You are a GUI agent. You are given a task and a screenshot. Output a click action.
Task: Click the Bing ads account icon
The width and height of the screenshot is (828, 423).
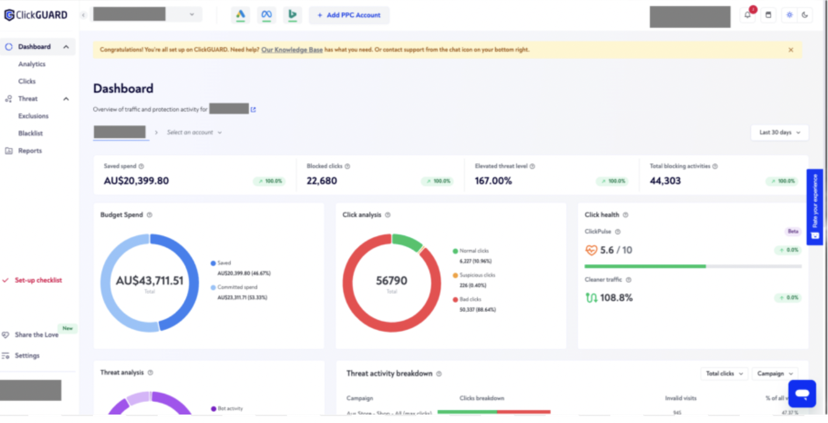pyautogui.click(x=293, y=15)
